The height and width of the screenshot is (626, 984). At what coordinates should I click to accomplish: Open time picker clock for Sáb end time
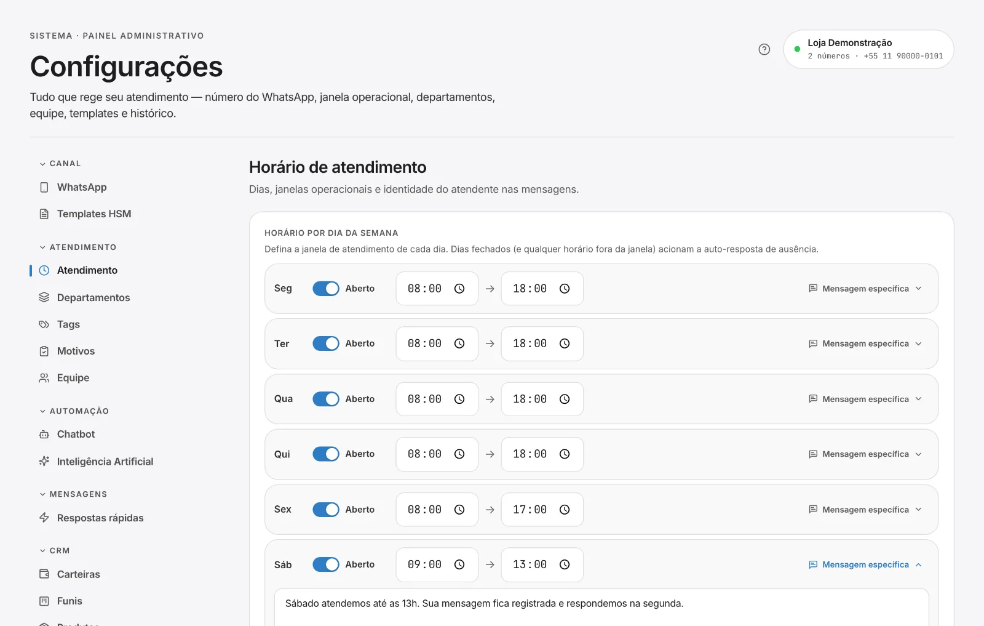click(x=565, y=564)
